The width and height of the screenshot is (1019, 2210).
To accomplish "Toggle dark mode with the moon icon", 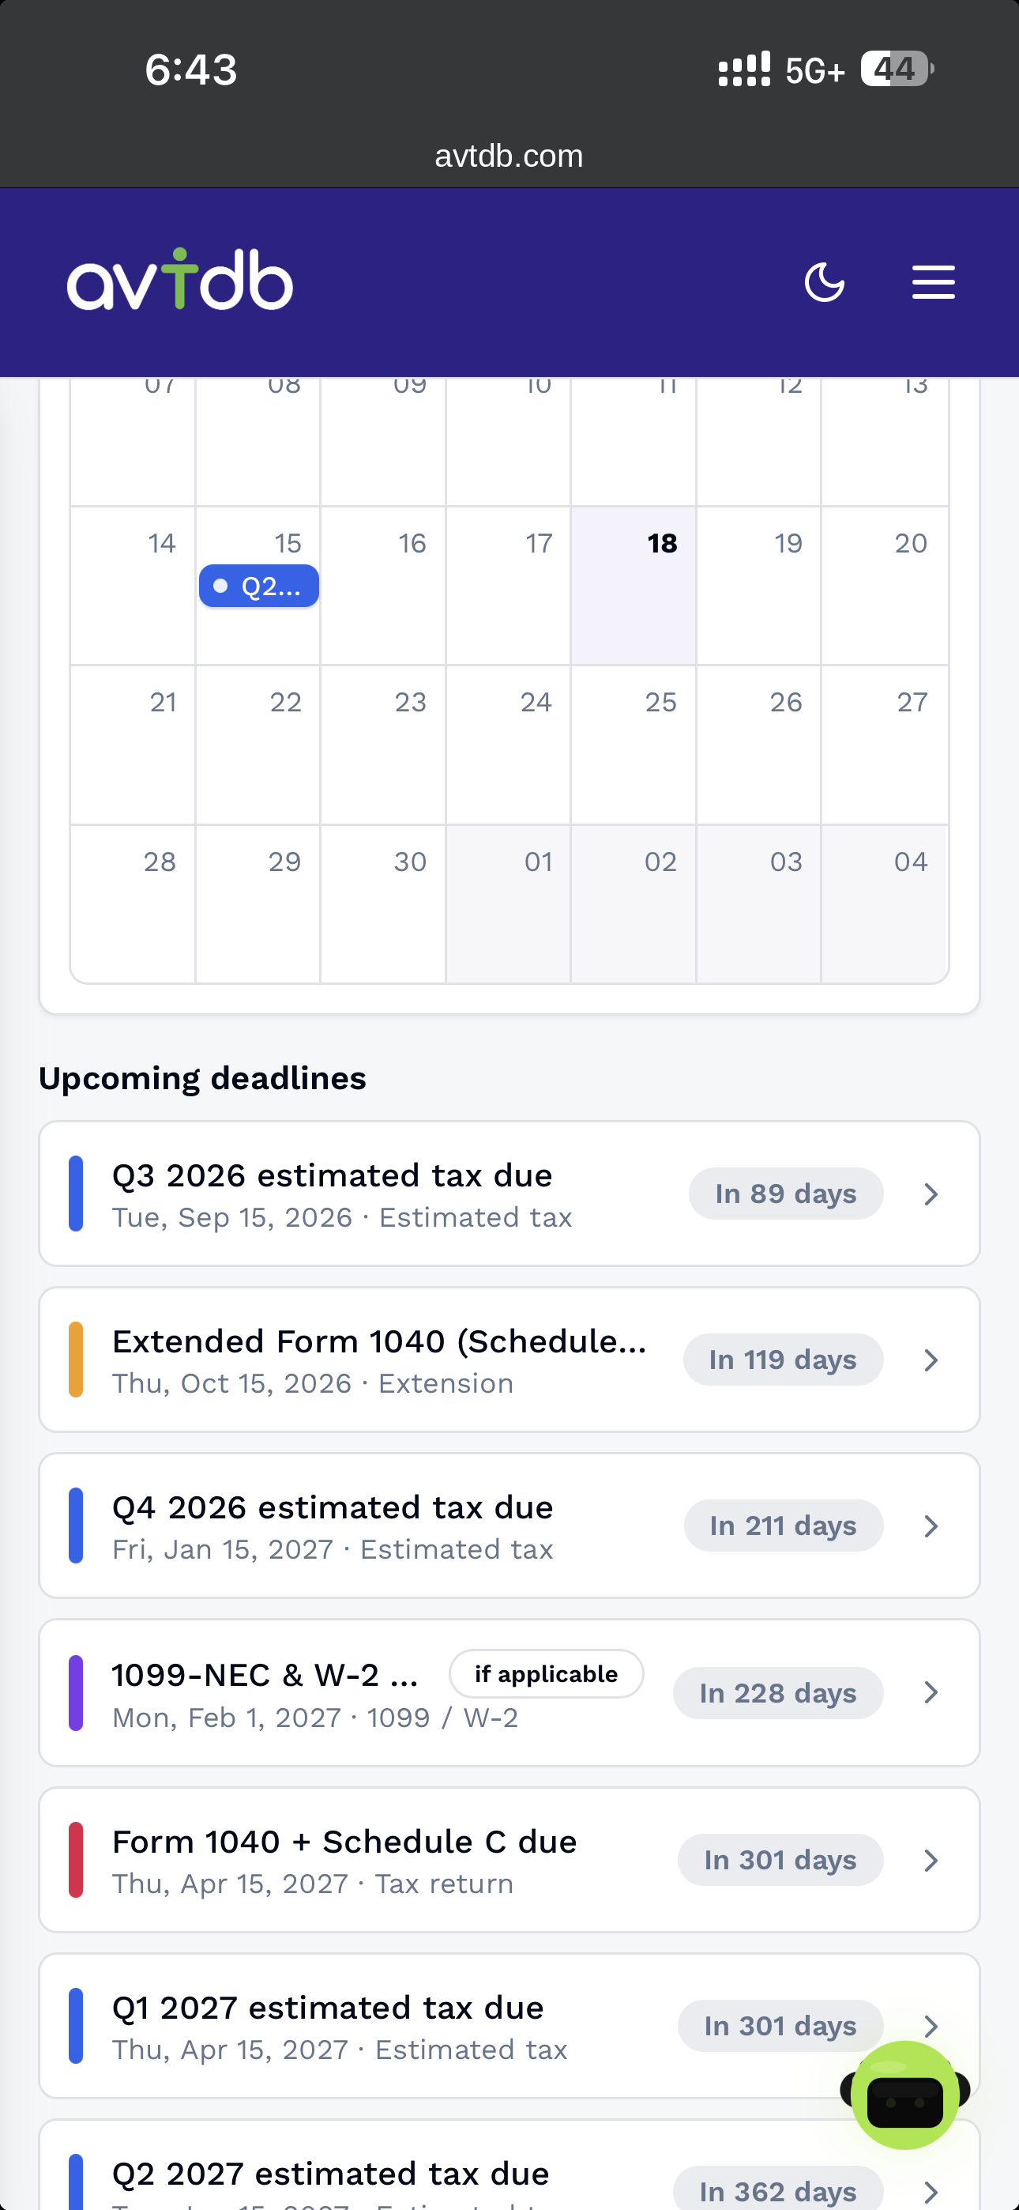I will click(x=825, y=282).
